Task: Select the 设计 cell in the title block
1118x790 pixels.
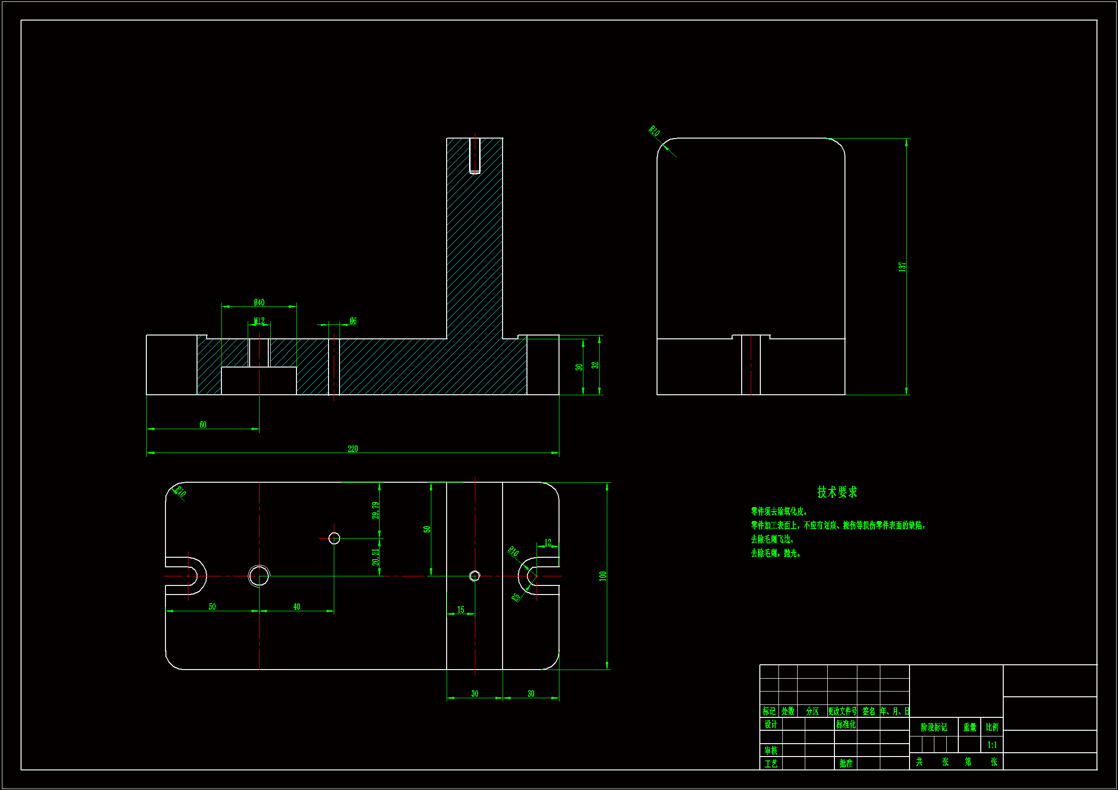Action: (770, 725)
